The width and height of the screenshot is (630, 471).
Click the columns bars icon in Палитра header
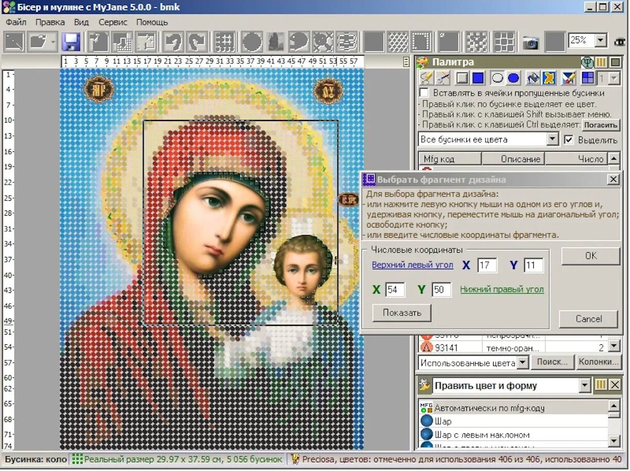[601, 62]
